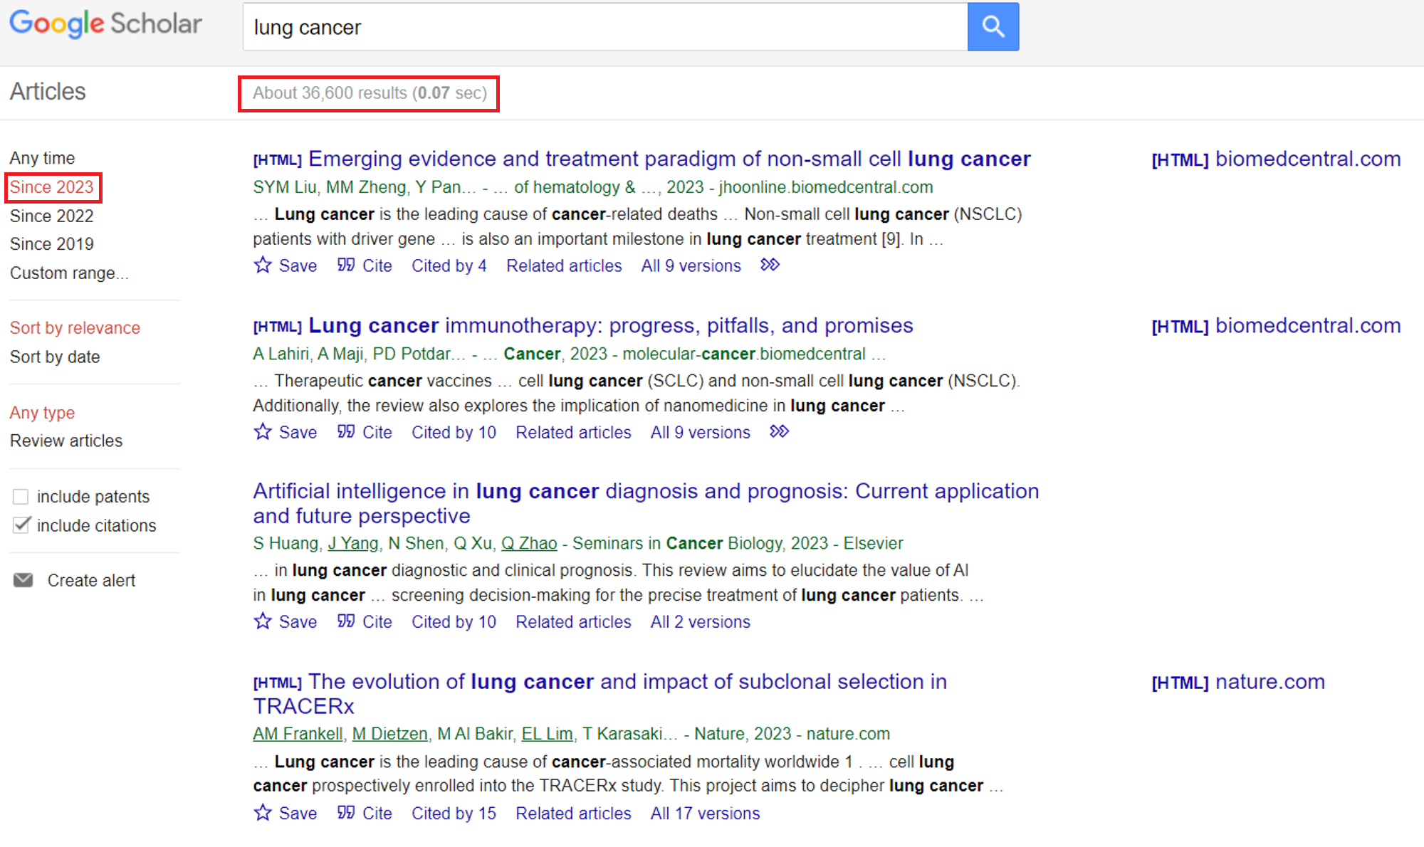
Task: Click the double-arrow more icon on first result
Action: click(x=770, y=265)
